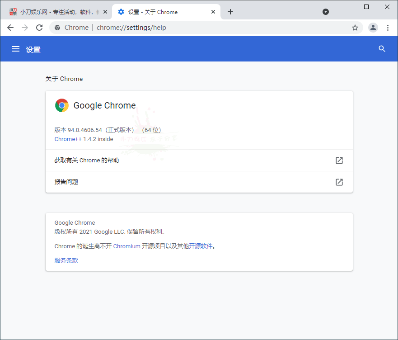Open the settings hamburger main menu
This screenshot has height=340, width=398.
tap(16, 49)
